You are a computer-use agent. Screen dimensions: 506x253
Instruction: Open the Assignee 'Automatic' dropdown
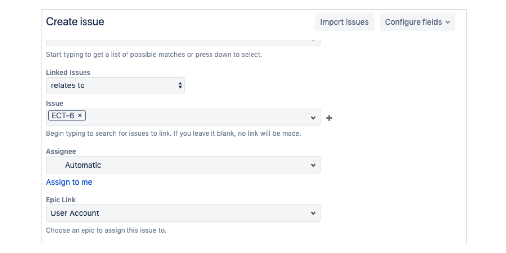(x=183, y=165)
